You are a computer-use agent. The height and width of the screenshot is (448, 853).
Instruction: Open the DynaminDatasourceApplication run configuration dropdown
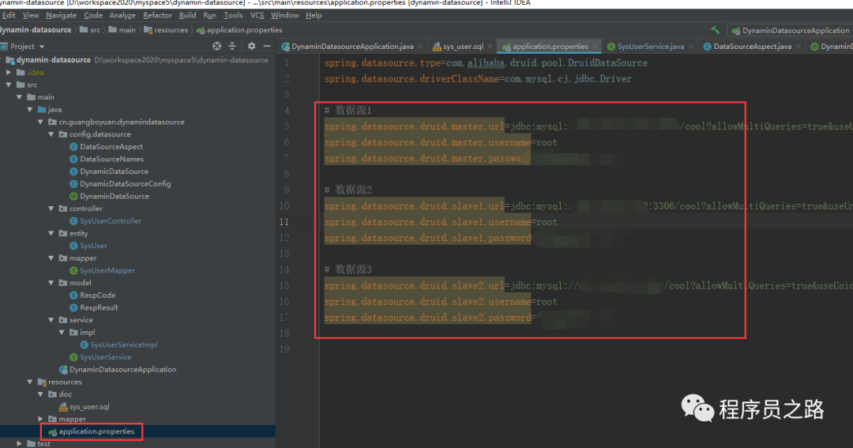(x=791, y=31)
